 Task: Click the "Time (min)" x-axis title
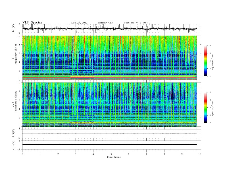point(114,157)
